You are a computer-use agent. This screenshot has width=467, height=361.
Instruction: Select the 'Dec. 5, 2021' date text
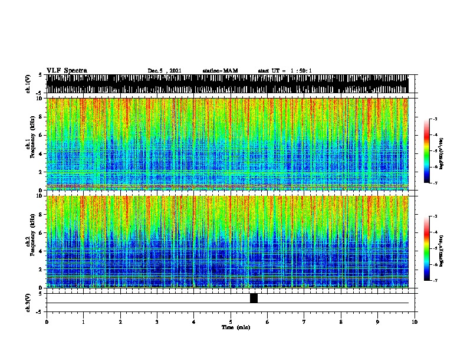165,71
